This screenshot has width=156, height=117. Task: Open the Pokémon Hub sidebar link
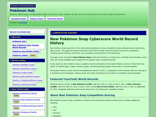(19, 41)
